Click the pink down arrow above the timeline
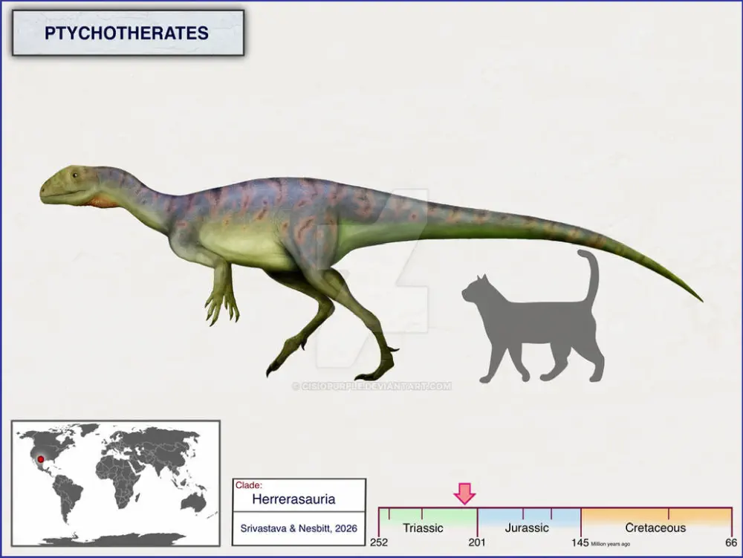Screen dimensions: 743x558 coord(465,493)
